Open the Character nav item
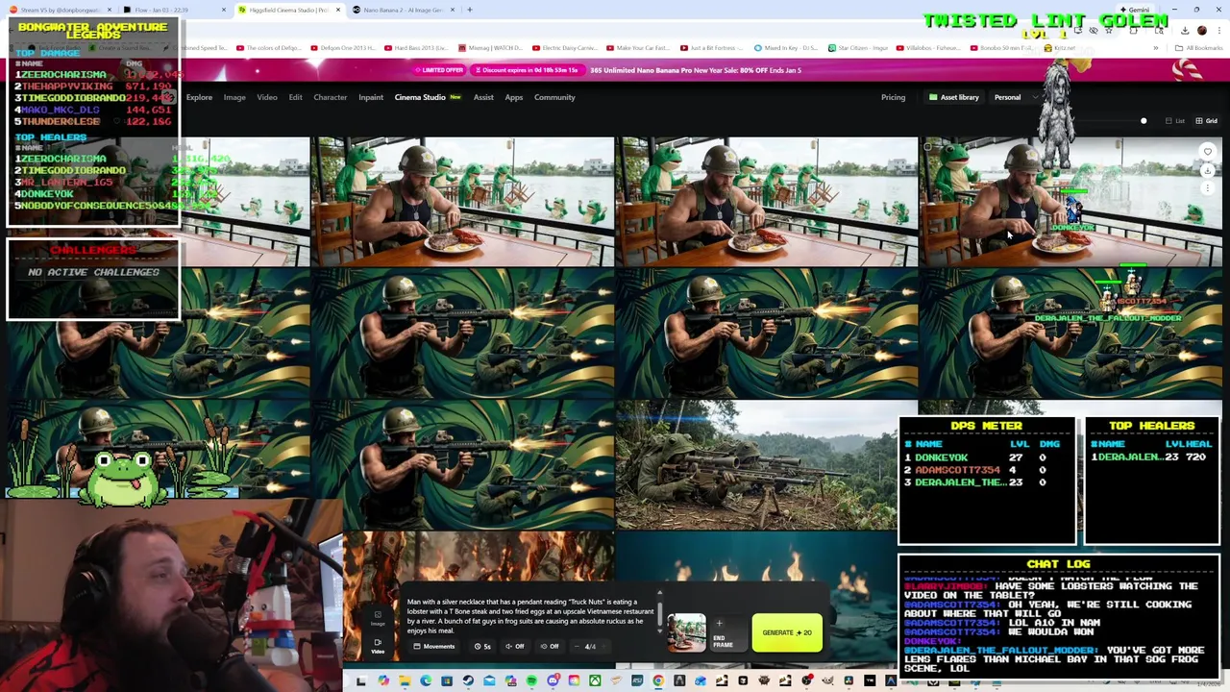The width and height of the screenshot is (1230, 692). 330,97
